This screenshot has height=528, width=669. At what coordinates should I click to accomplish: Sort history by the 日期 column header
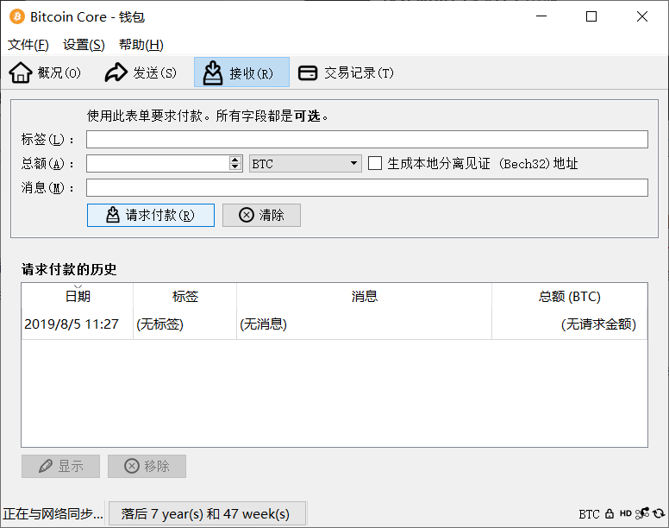point(78,296)
